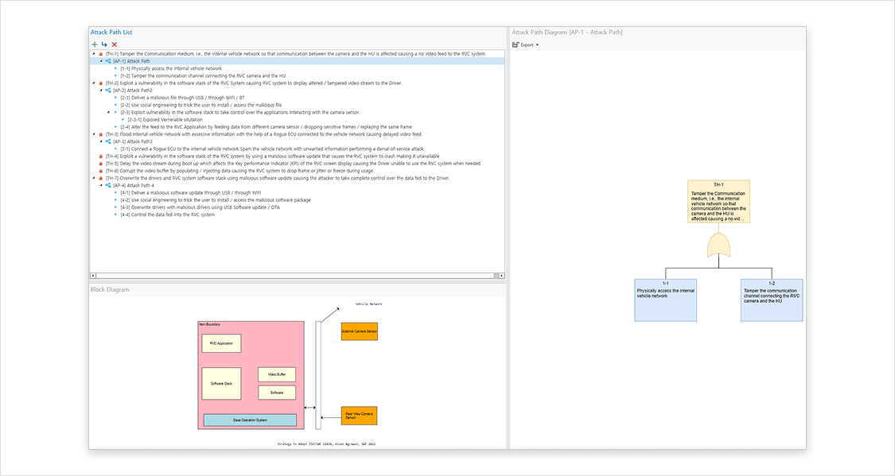Select step 1-1 Physically access the internal vehicle network
The height and width of the screenshot is (476, 895).
(x=171, y=68)
